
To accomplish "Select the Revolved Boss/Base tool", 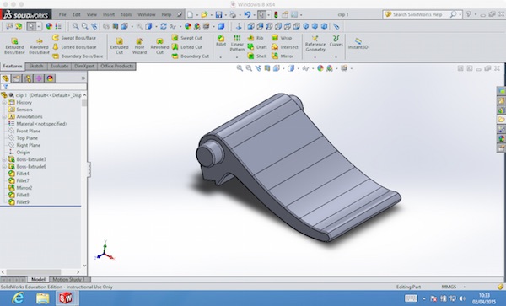I will click(x=39, y=46).
